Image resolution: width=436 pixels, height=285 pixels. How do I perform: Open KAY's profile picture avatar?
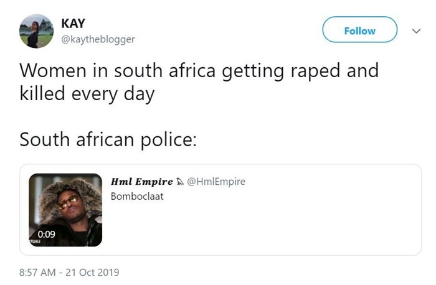tap(36, 31)
